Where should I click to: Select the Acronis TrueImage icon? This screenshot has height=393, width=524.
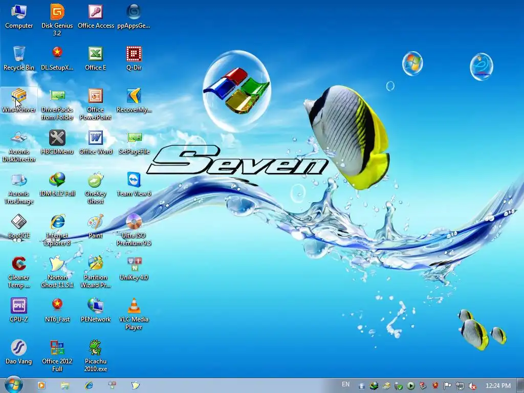tap(19, 188)
